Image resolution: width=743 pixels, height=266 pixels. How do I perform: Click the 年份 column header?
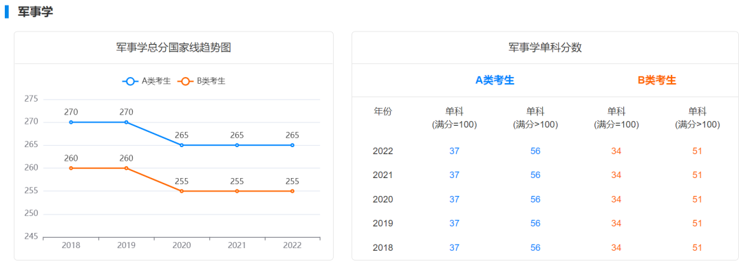pyautogui.click(x=383, y=112)
